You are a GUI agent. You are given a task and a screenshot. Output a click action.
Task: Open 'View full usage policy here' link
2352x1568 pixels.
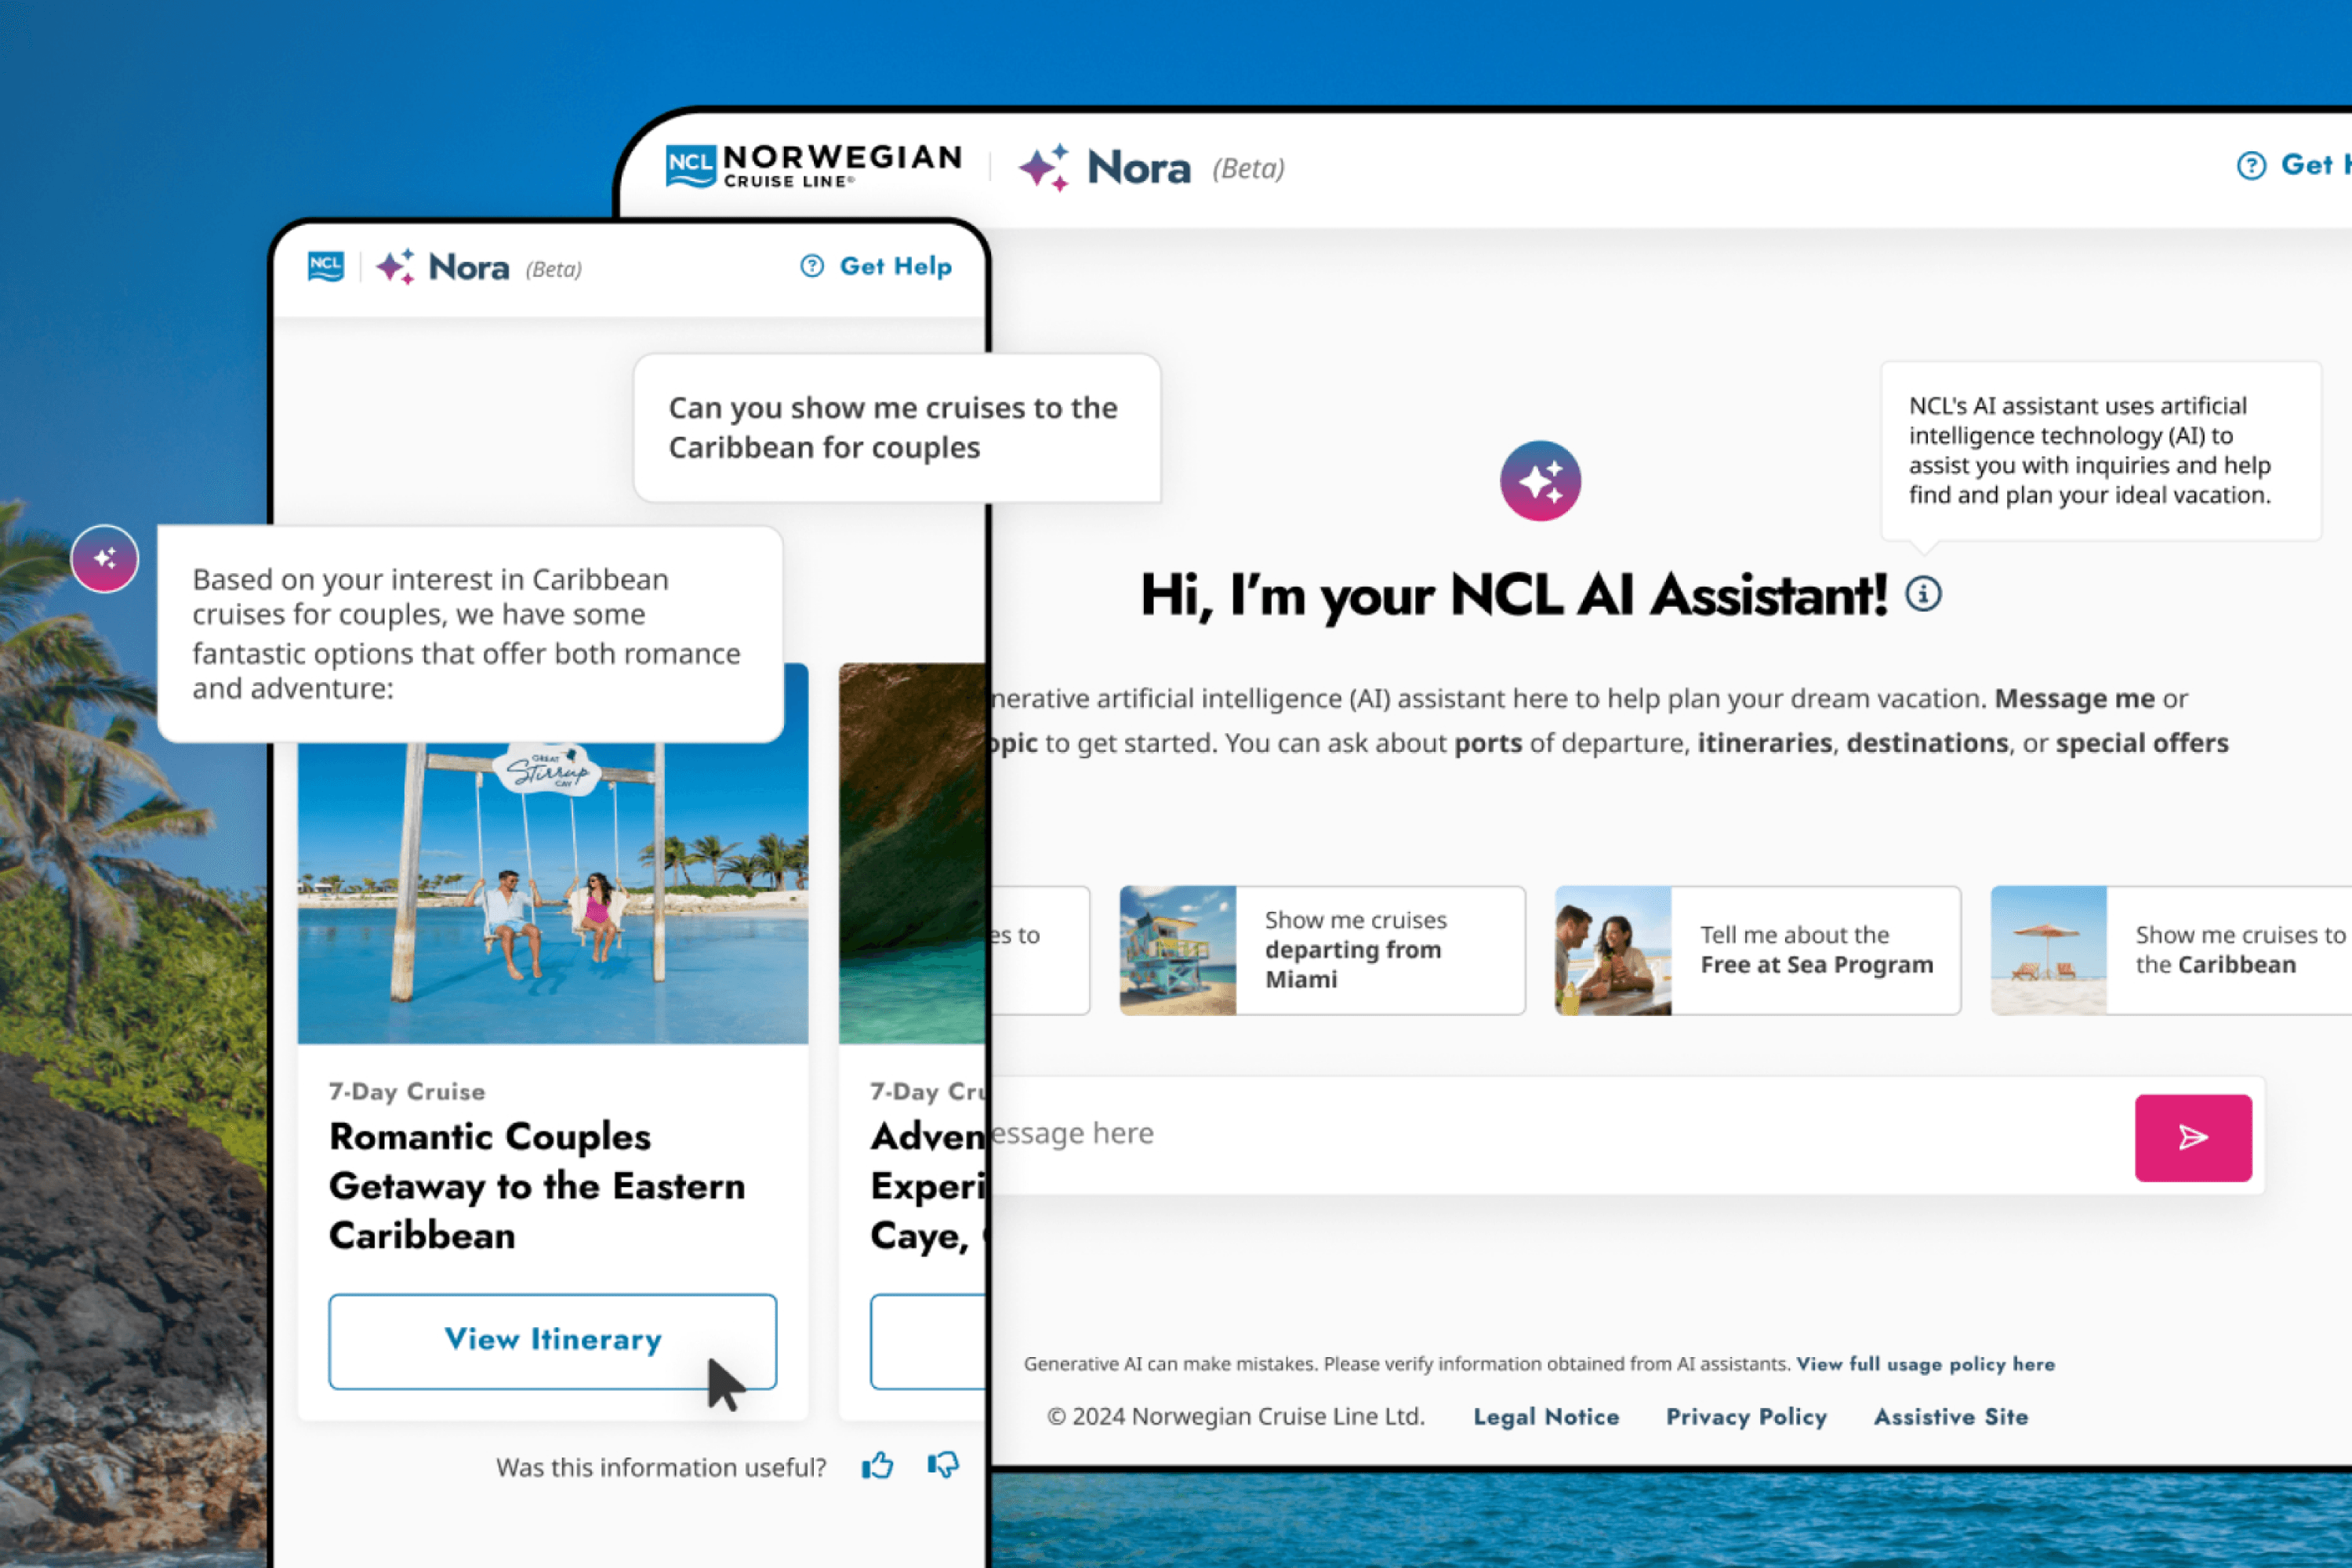tap(1925, 1364)
